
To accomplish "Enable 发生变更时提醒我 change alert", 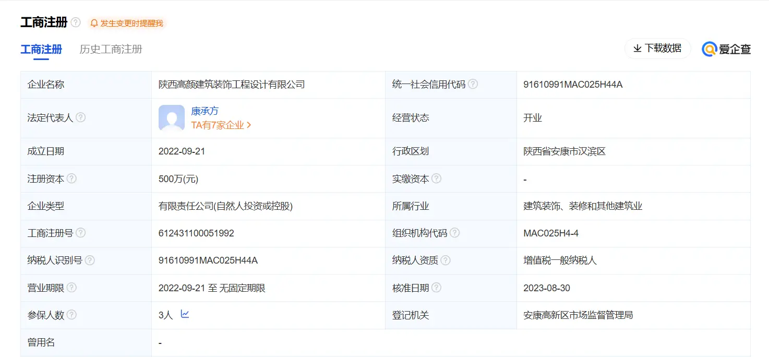I will click(x=126, y=23).
